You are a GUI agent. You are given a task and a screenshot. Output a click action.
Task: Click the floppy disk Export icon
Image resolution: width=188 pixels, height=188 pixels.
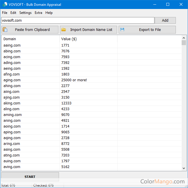[x=122, y=30]
